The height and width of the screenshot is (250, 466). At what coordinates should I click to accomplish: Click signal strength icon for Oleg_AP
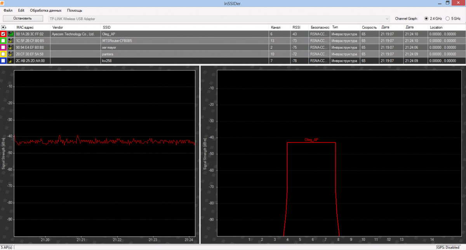tap(11, 34)
